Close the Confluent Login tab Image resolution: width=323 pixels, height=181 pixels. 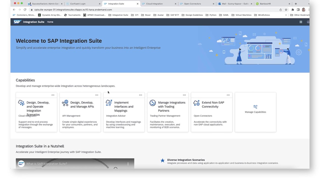(100, 4)
